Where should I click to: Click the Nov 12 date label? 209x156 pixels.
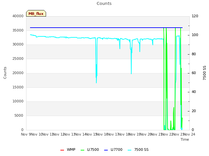pyautogui.click(x=59, y=134)
